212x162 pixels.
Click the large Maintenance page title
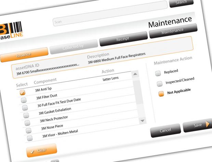pyautogui.click(x=170, y=22)
